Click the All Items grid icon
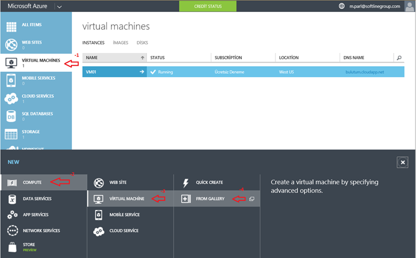The width and height of the screenshot is (416, 258). click(x=11, y=27)
